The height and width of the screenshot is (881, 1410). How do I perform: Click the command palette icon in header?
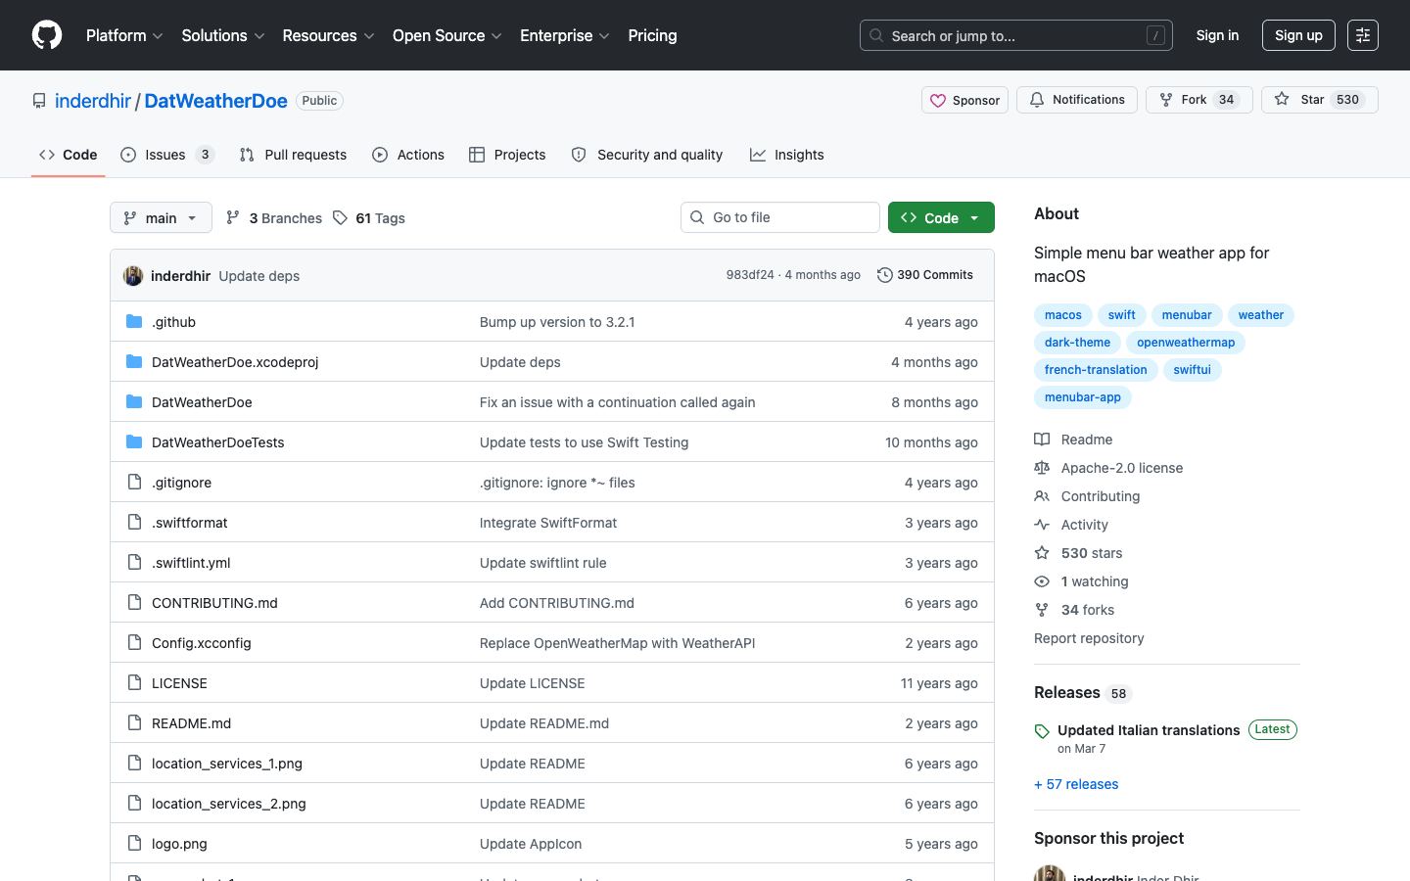coord(1363,35)
